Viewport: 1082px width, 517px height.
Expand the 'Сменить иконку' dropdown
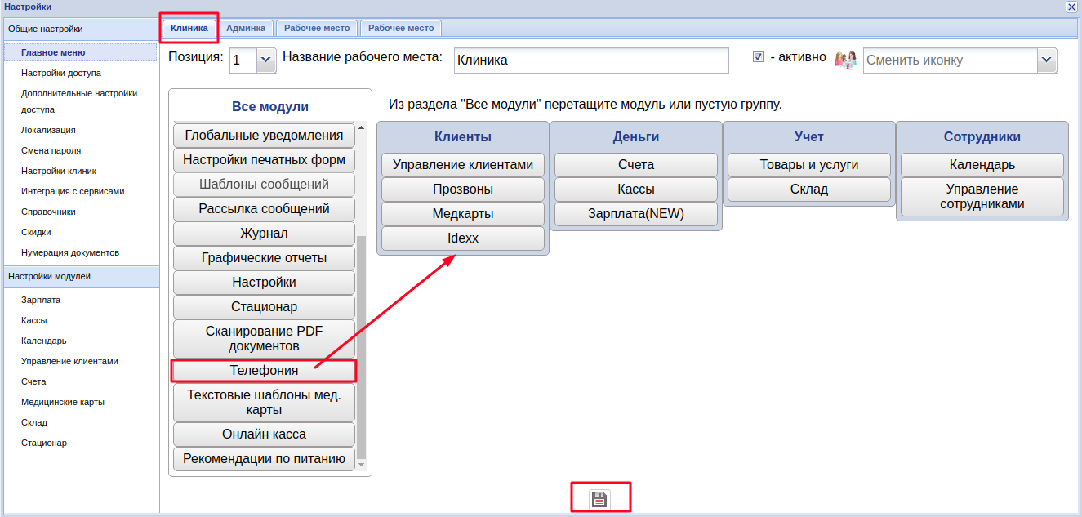coord(1046,60)
